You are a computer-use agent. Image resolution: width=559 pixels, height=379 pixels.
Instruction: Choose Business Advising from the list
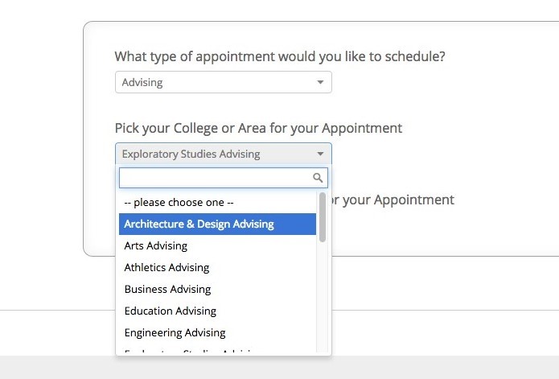pos(167,289)
